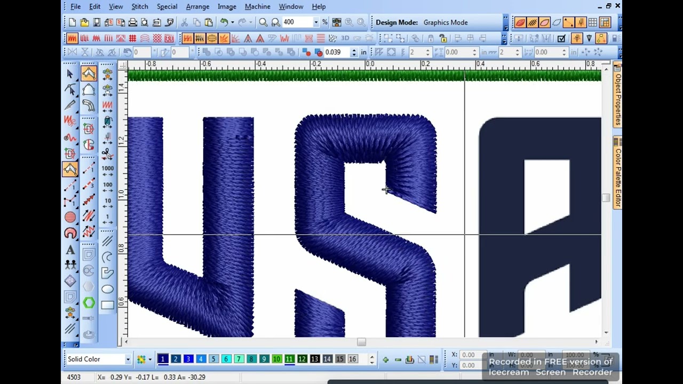Image resolution: width=683 pixels, height=384 pixels.
Task: Open the Window menu
Action: tap(291, 6)
